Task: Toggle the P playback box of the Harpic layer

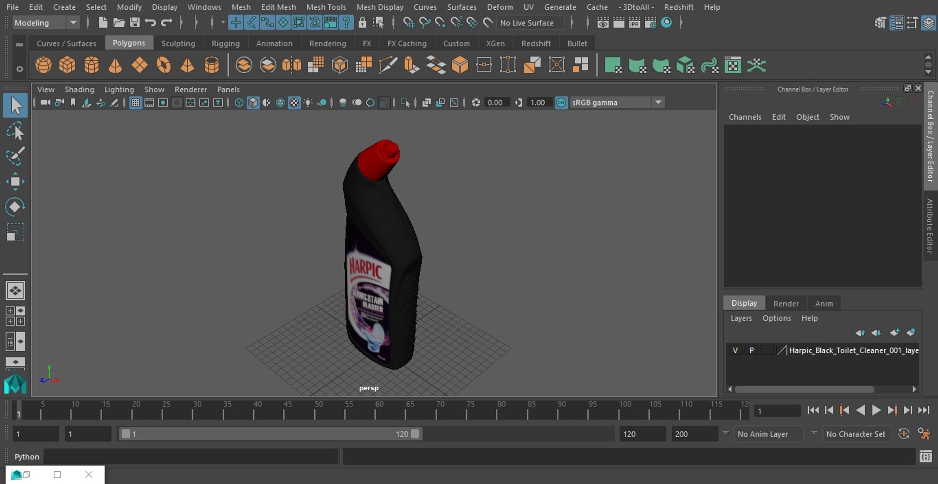Action: pyautogui.click(x=751, y=350)
